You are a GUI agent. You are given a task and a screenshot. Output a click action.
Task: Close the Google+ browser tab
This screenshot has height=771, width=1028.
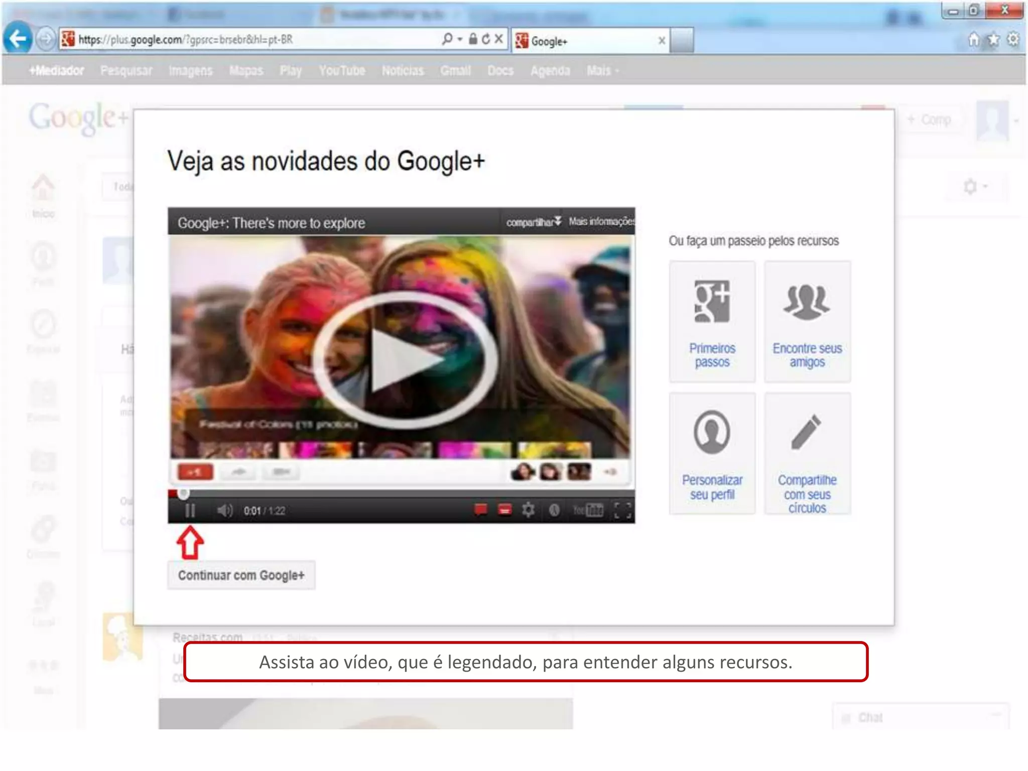(x=662, y=41)
